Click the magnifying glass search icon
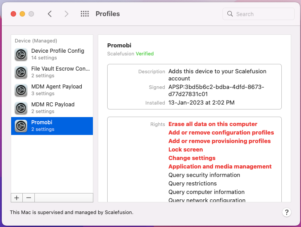The height and width of the screenshot is (227, 301). coord(230,14)
